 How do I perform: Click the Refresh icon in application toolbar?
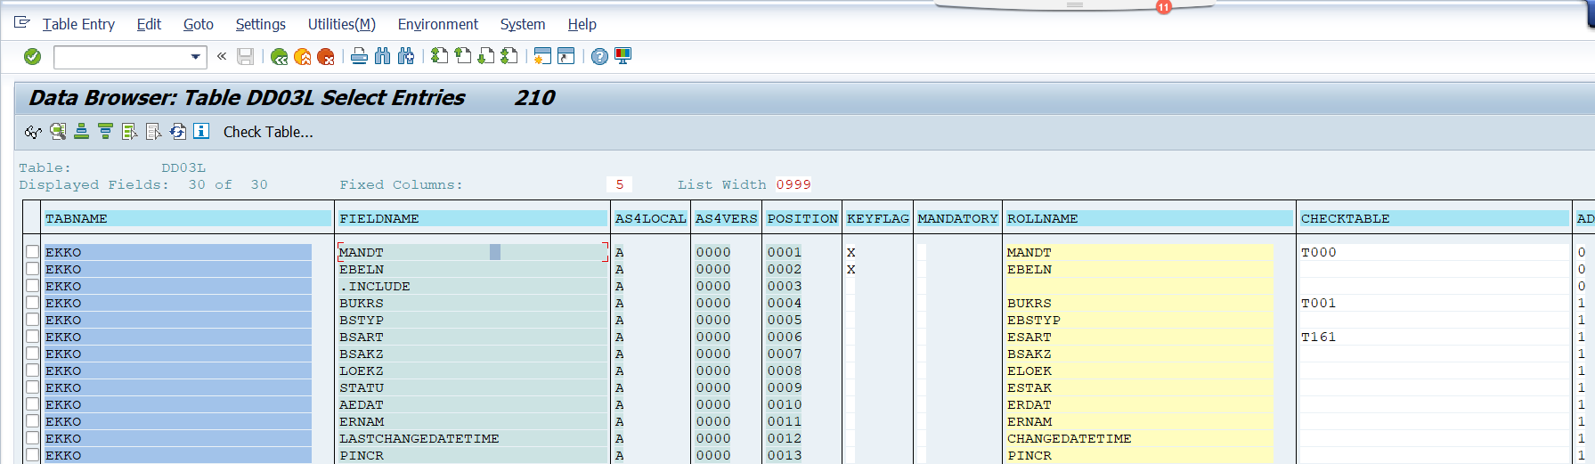click(x=178, y=132)
